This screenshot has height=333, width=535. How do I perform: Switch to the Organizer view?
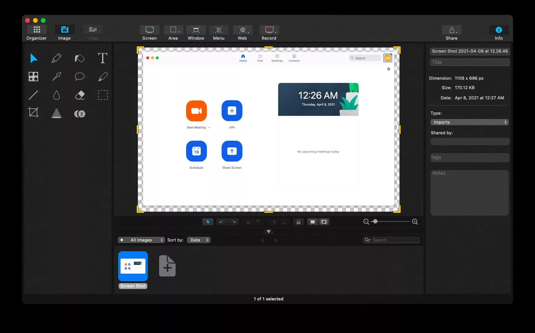coord(37,33)
